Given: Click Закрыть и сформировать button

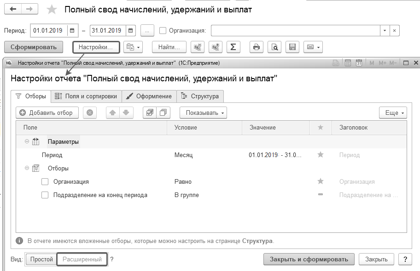Looking at the screenshot, I should coord(309,259).
